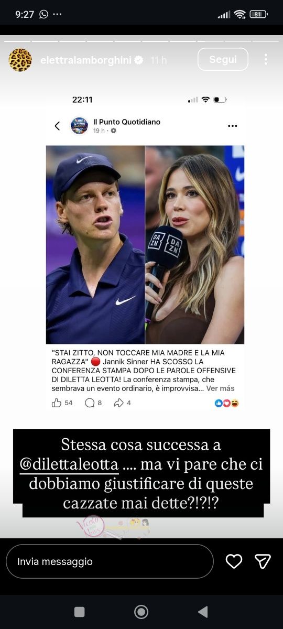Tap the comment bubble icon showing 8
This screenshot has height=629, width=283.
coord(90,403)
